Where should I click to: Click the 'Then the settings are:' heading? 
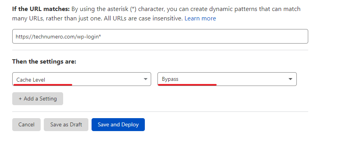(44, 62)
